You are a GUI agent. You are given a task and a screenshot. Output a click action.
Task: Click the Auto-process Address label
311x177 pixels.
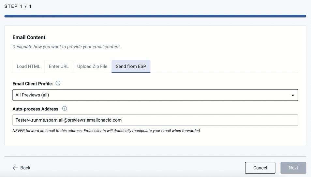(x=36, y=109)
